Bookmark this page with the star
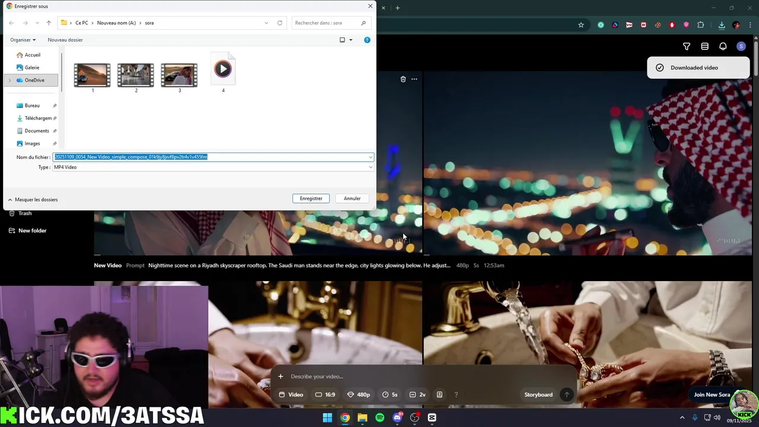Image resolution: width=759 pixels, height=427 pixels. (581, 25)
